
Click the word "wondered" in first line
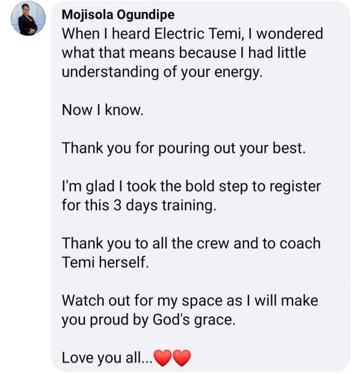pos(289,33)
